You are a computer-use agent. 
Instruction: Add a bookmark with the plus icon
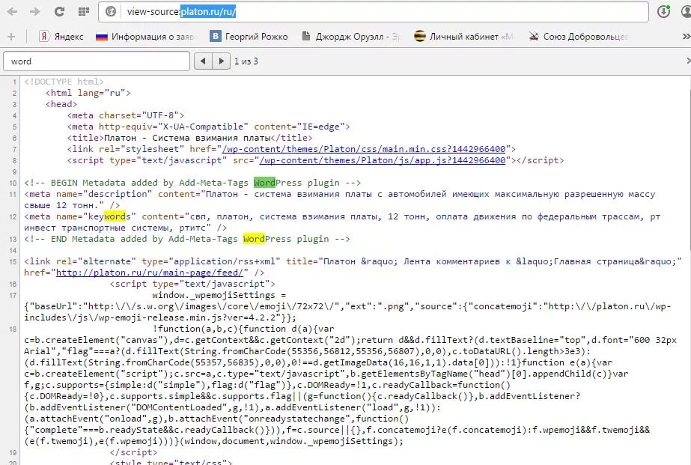click(x=11, y=37)
